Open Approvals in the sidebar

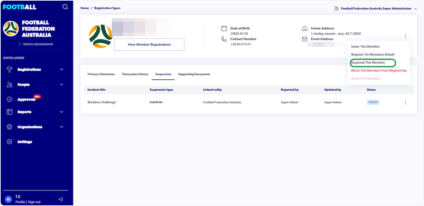[x=26, y=99]
